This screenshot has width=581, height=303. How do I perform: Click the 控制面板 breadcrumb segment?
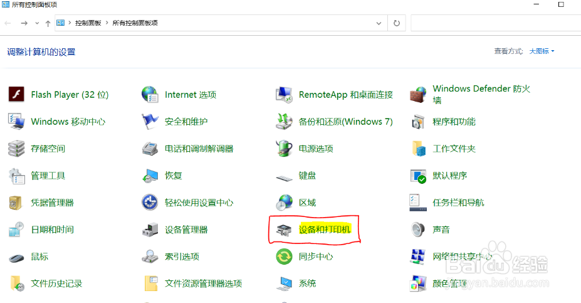(x=88, y=23)
